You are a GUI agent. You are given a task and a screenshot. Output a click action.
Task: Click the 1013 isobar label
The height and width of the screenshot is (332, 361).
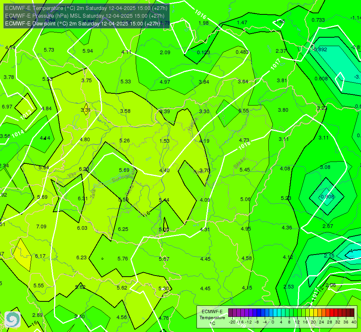[25, 115]
